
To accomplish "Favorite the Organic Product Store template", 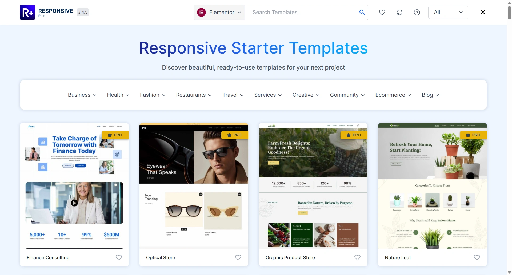I will pos(357,257).
